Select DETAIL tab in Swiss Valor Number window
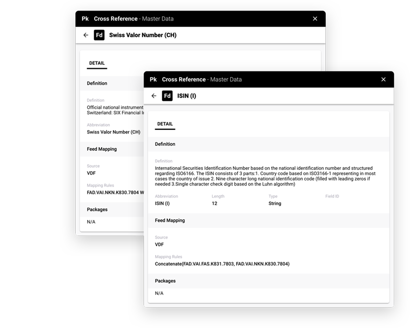The height and width of the screenshot is (328, 410). (97, 63)
